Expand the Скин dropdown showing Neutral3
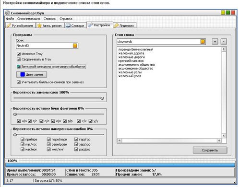The image size is (240, 187). point(75,46)
